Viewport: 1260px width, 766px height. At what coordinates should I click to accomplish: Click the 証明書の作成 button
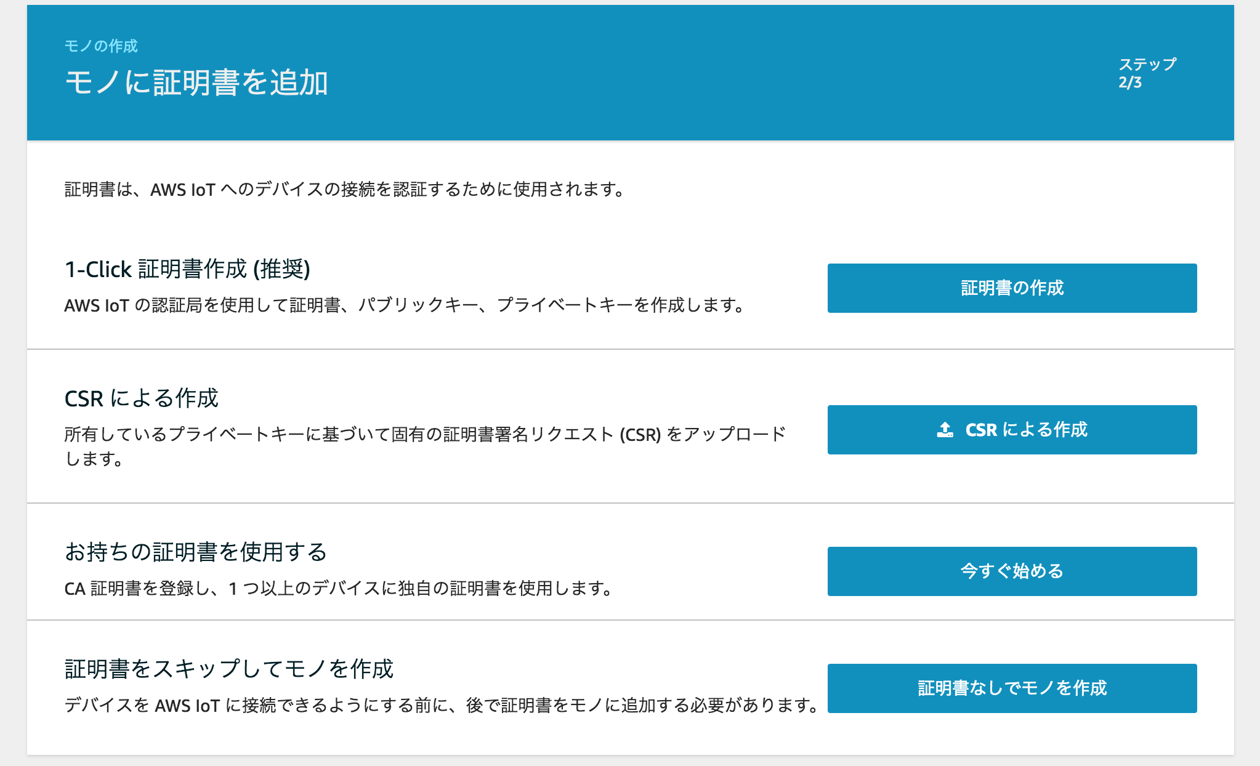pyautogui.click(x=1012, y=288)
